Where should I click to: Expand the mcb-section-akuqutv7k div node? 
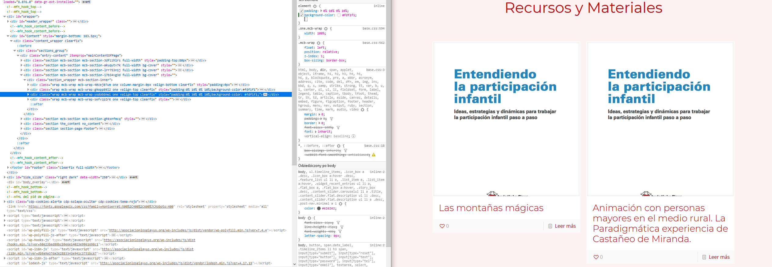click(x=21, y=65)
